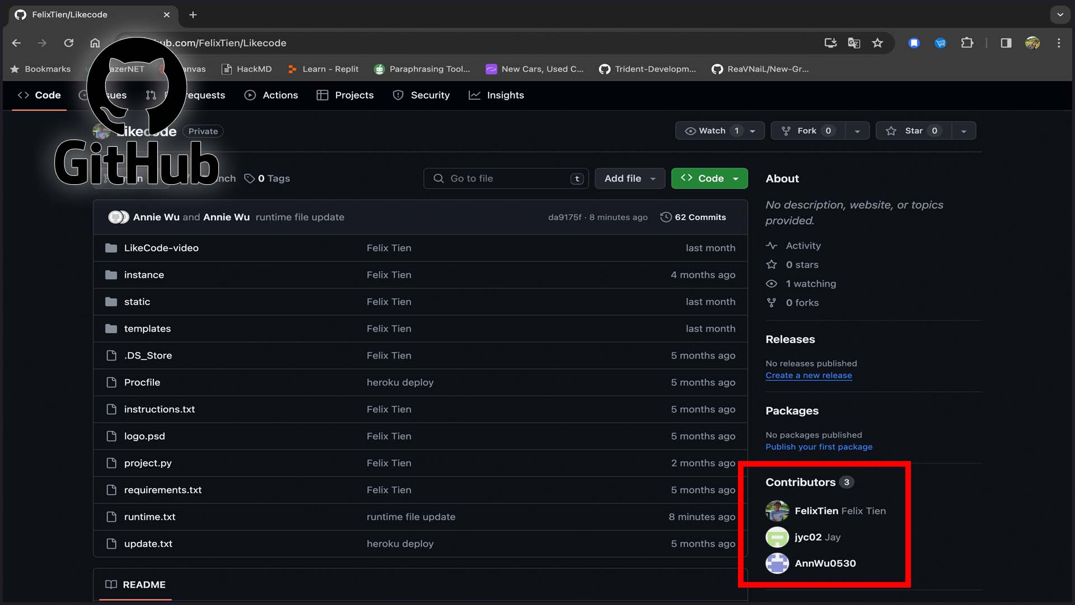Open the requirements.txt file
Screen dimensions: 1075x605
[163, 490]
